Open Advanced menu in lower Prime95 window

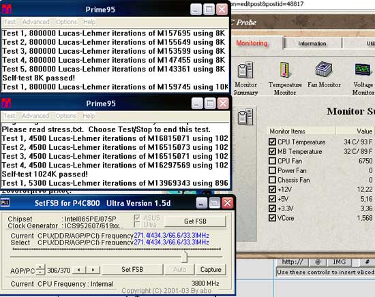(x=35, y=116)
